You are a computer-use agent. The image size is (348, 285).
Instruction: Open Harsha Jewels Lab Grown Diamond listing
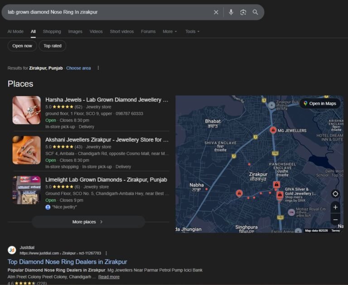107,100
